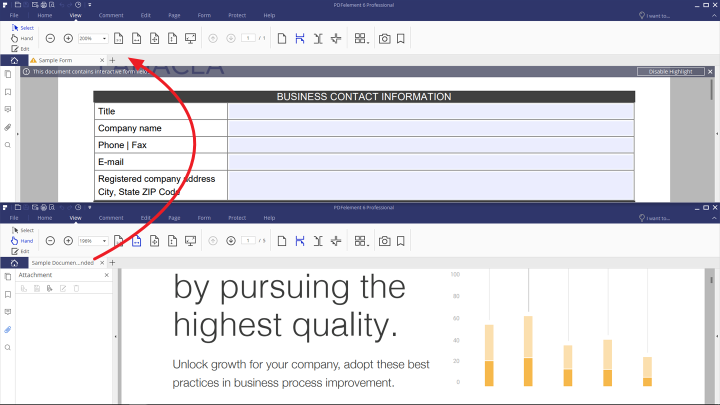Select Fit Height icon in top window

(172, 38)
